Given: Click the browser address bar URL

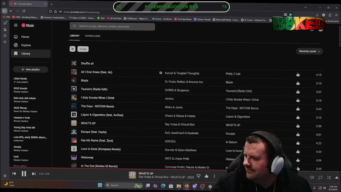Looking at the screenshot, I should (x=82, y=12).
